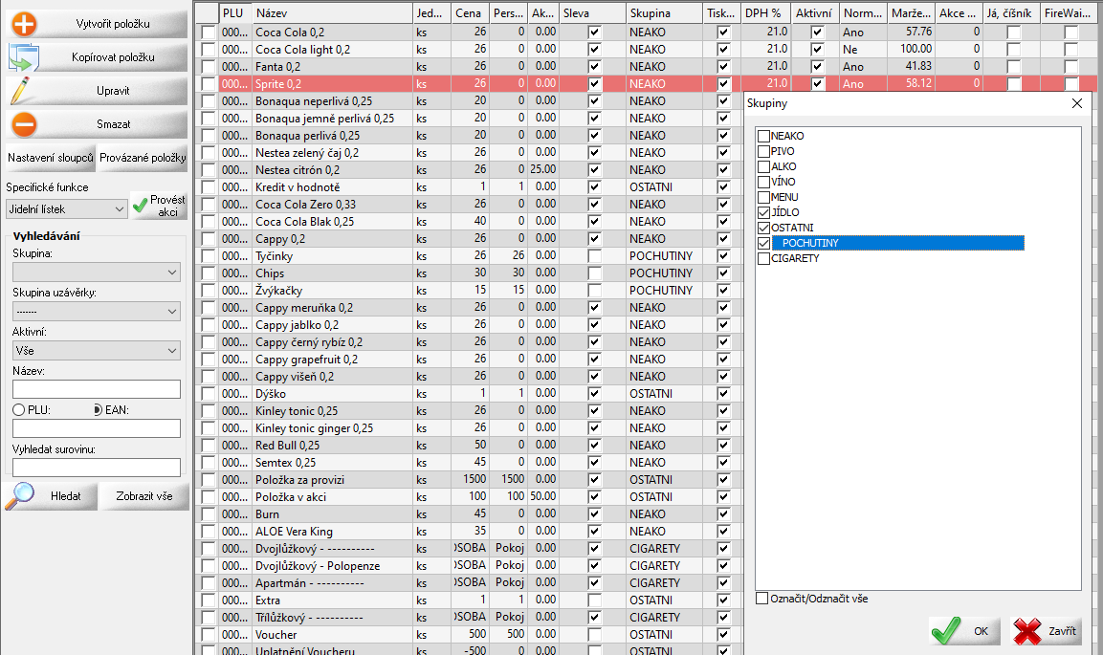Uncheck the JÍDLO group checkbox
The image size is (1103, 655).
[x=763, y=212]
